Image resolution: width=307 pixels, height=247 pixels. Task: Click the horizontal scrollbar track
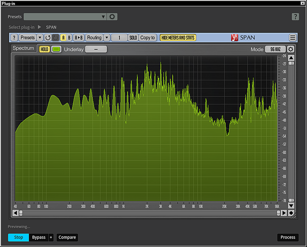(149, 213)
